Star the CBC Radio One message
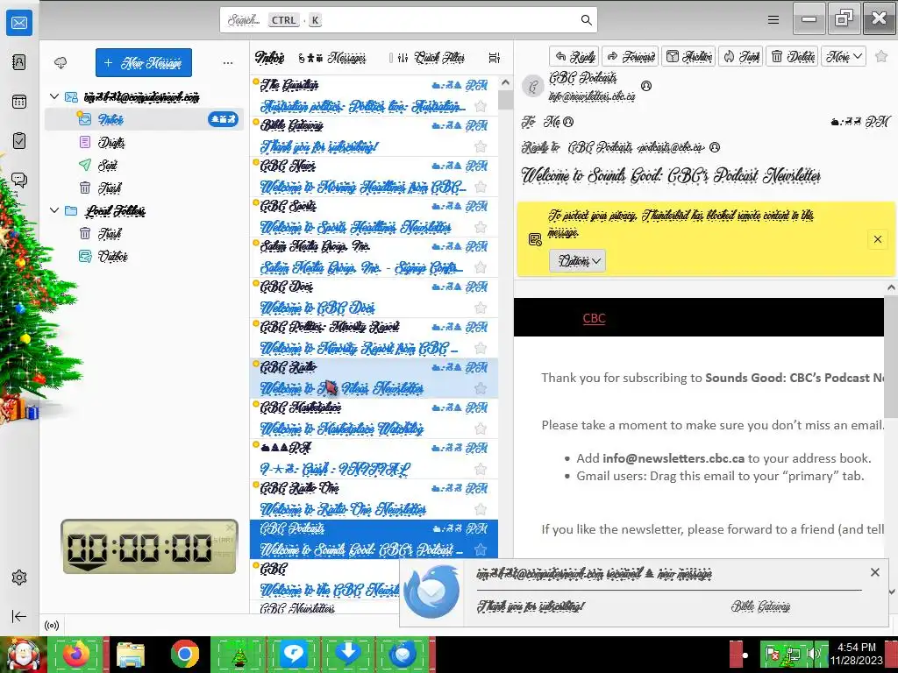 (481, 509)
